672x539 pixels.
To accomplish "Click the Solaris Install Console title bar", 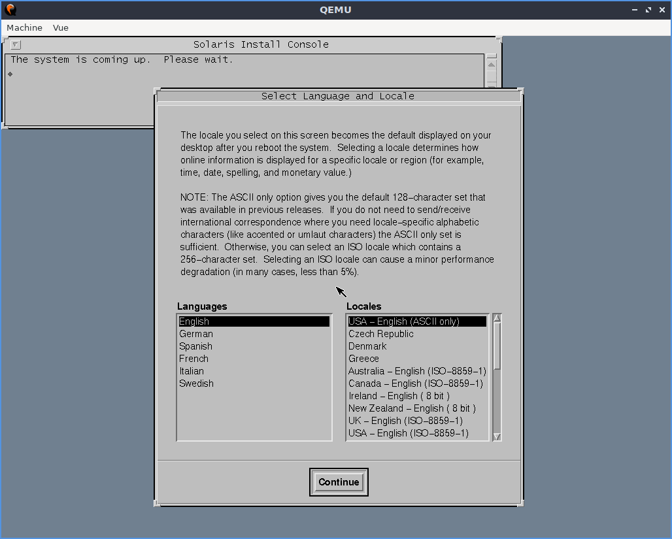I will coord(261,44).
